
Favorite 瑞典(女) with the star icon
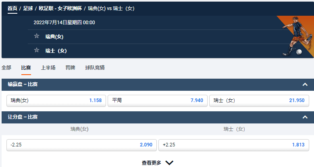tap(37, 36)
